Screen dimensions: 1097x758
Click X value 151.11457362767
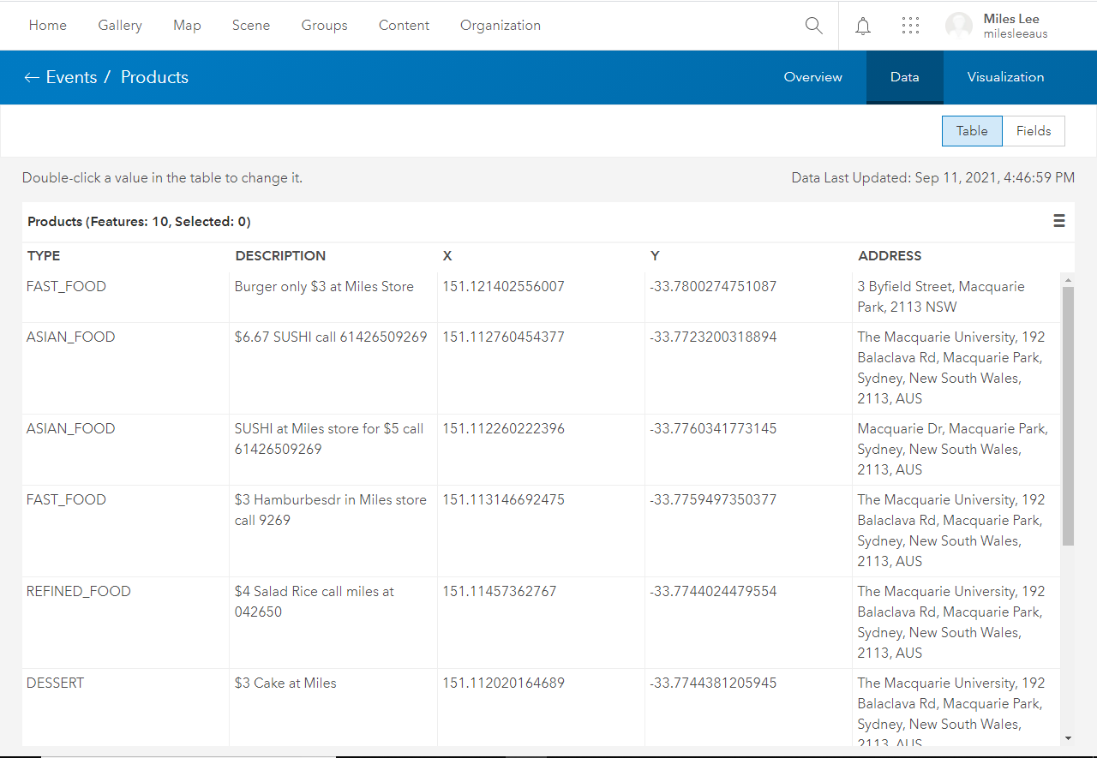point(500,591)
